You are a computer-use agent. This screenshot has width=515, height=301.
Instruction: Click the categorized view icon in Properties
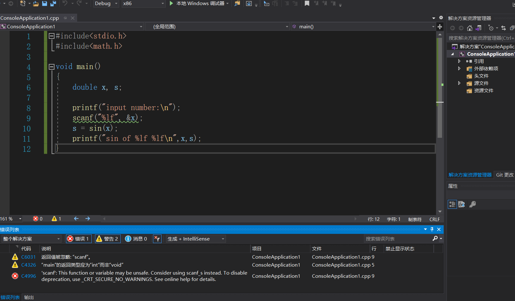[452, 204]
